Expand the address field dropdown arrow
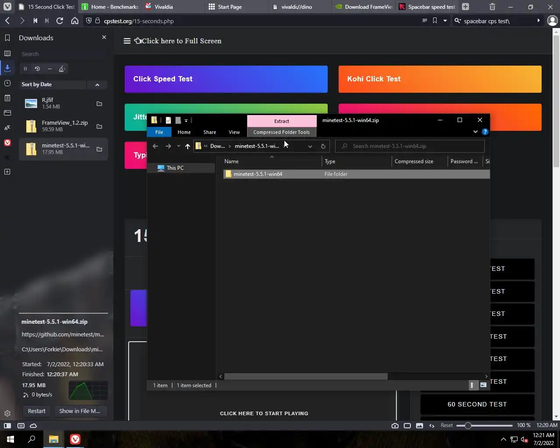Image resolution: width=560 pixels, height=448 pixels. pyautogui.click(x=445, y=21)
